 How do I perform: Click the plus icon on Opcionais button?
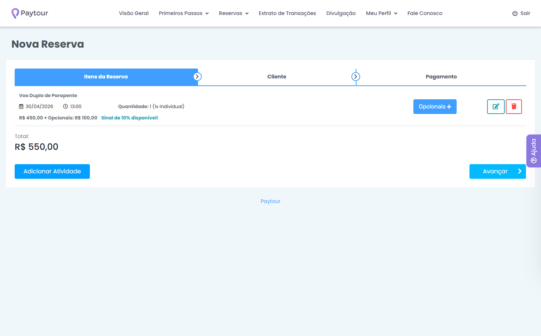(x=449, y=107)
